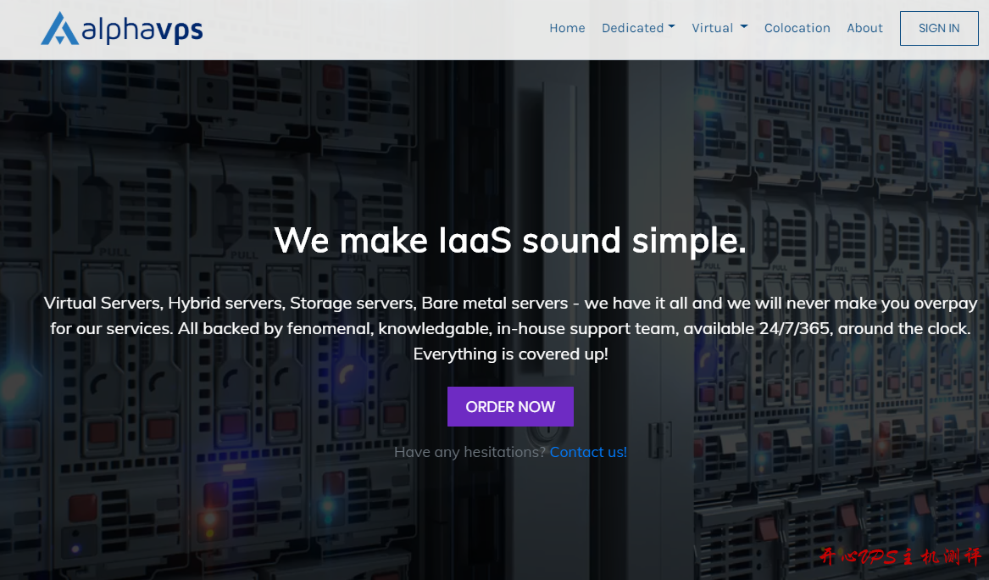The height and width of the screenshot is (580, 989).
Task: Go to the Home page
Action: click(x=567, y=28)
